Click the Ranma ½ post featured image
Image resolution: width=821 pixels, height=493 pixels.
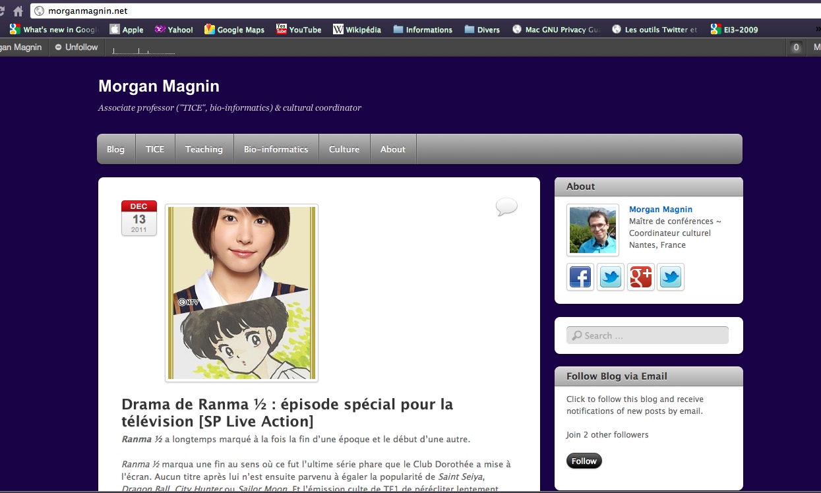[x=241, y=293]
